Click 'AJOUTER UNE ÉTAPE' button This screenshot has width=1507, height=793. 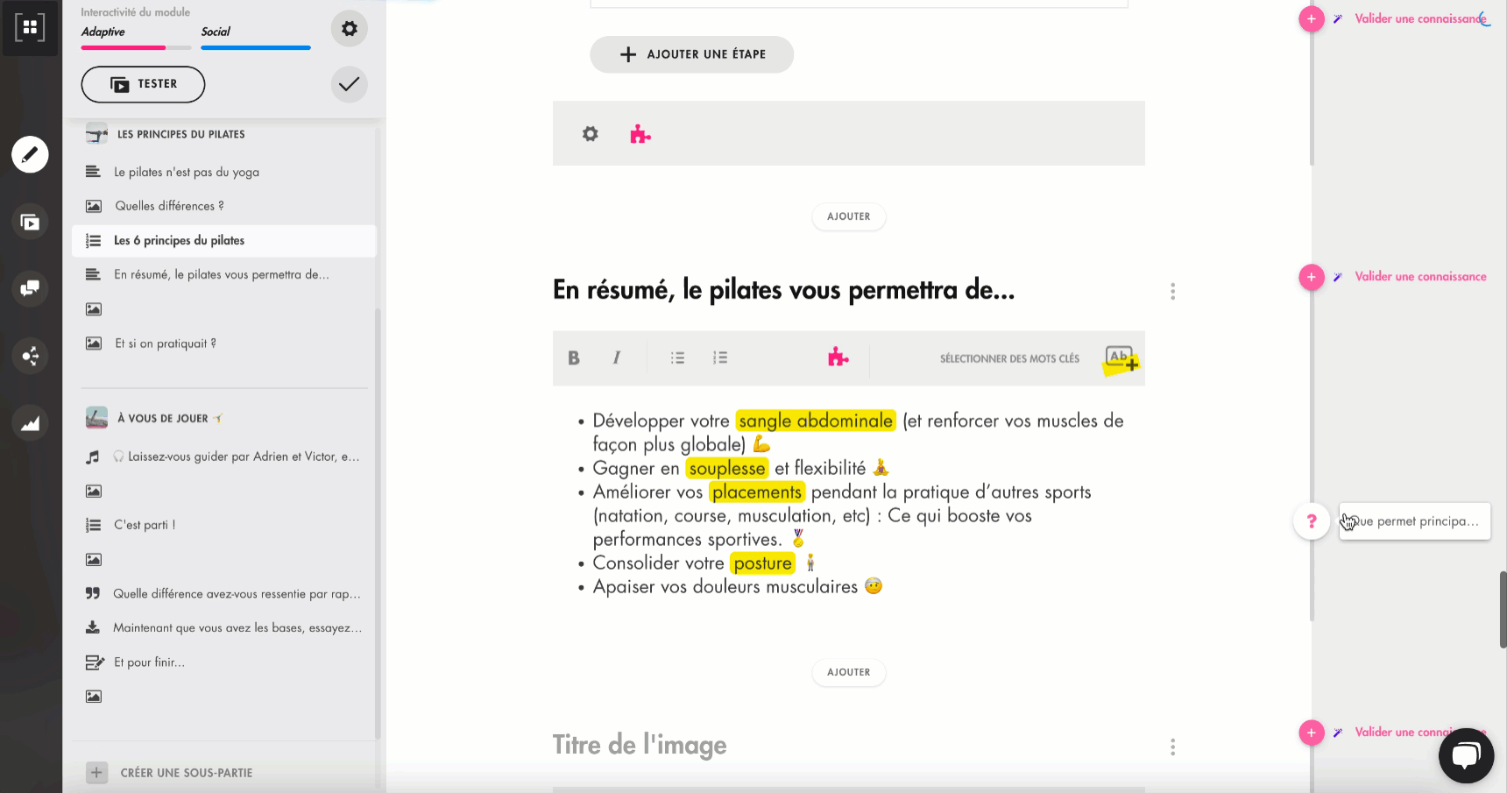691,54
